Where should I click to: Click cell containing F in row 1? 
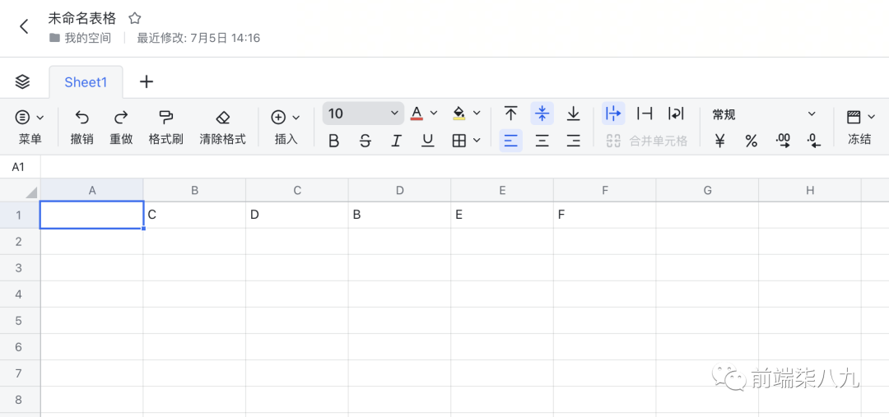(605, 215)
